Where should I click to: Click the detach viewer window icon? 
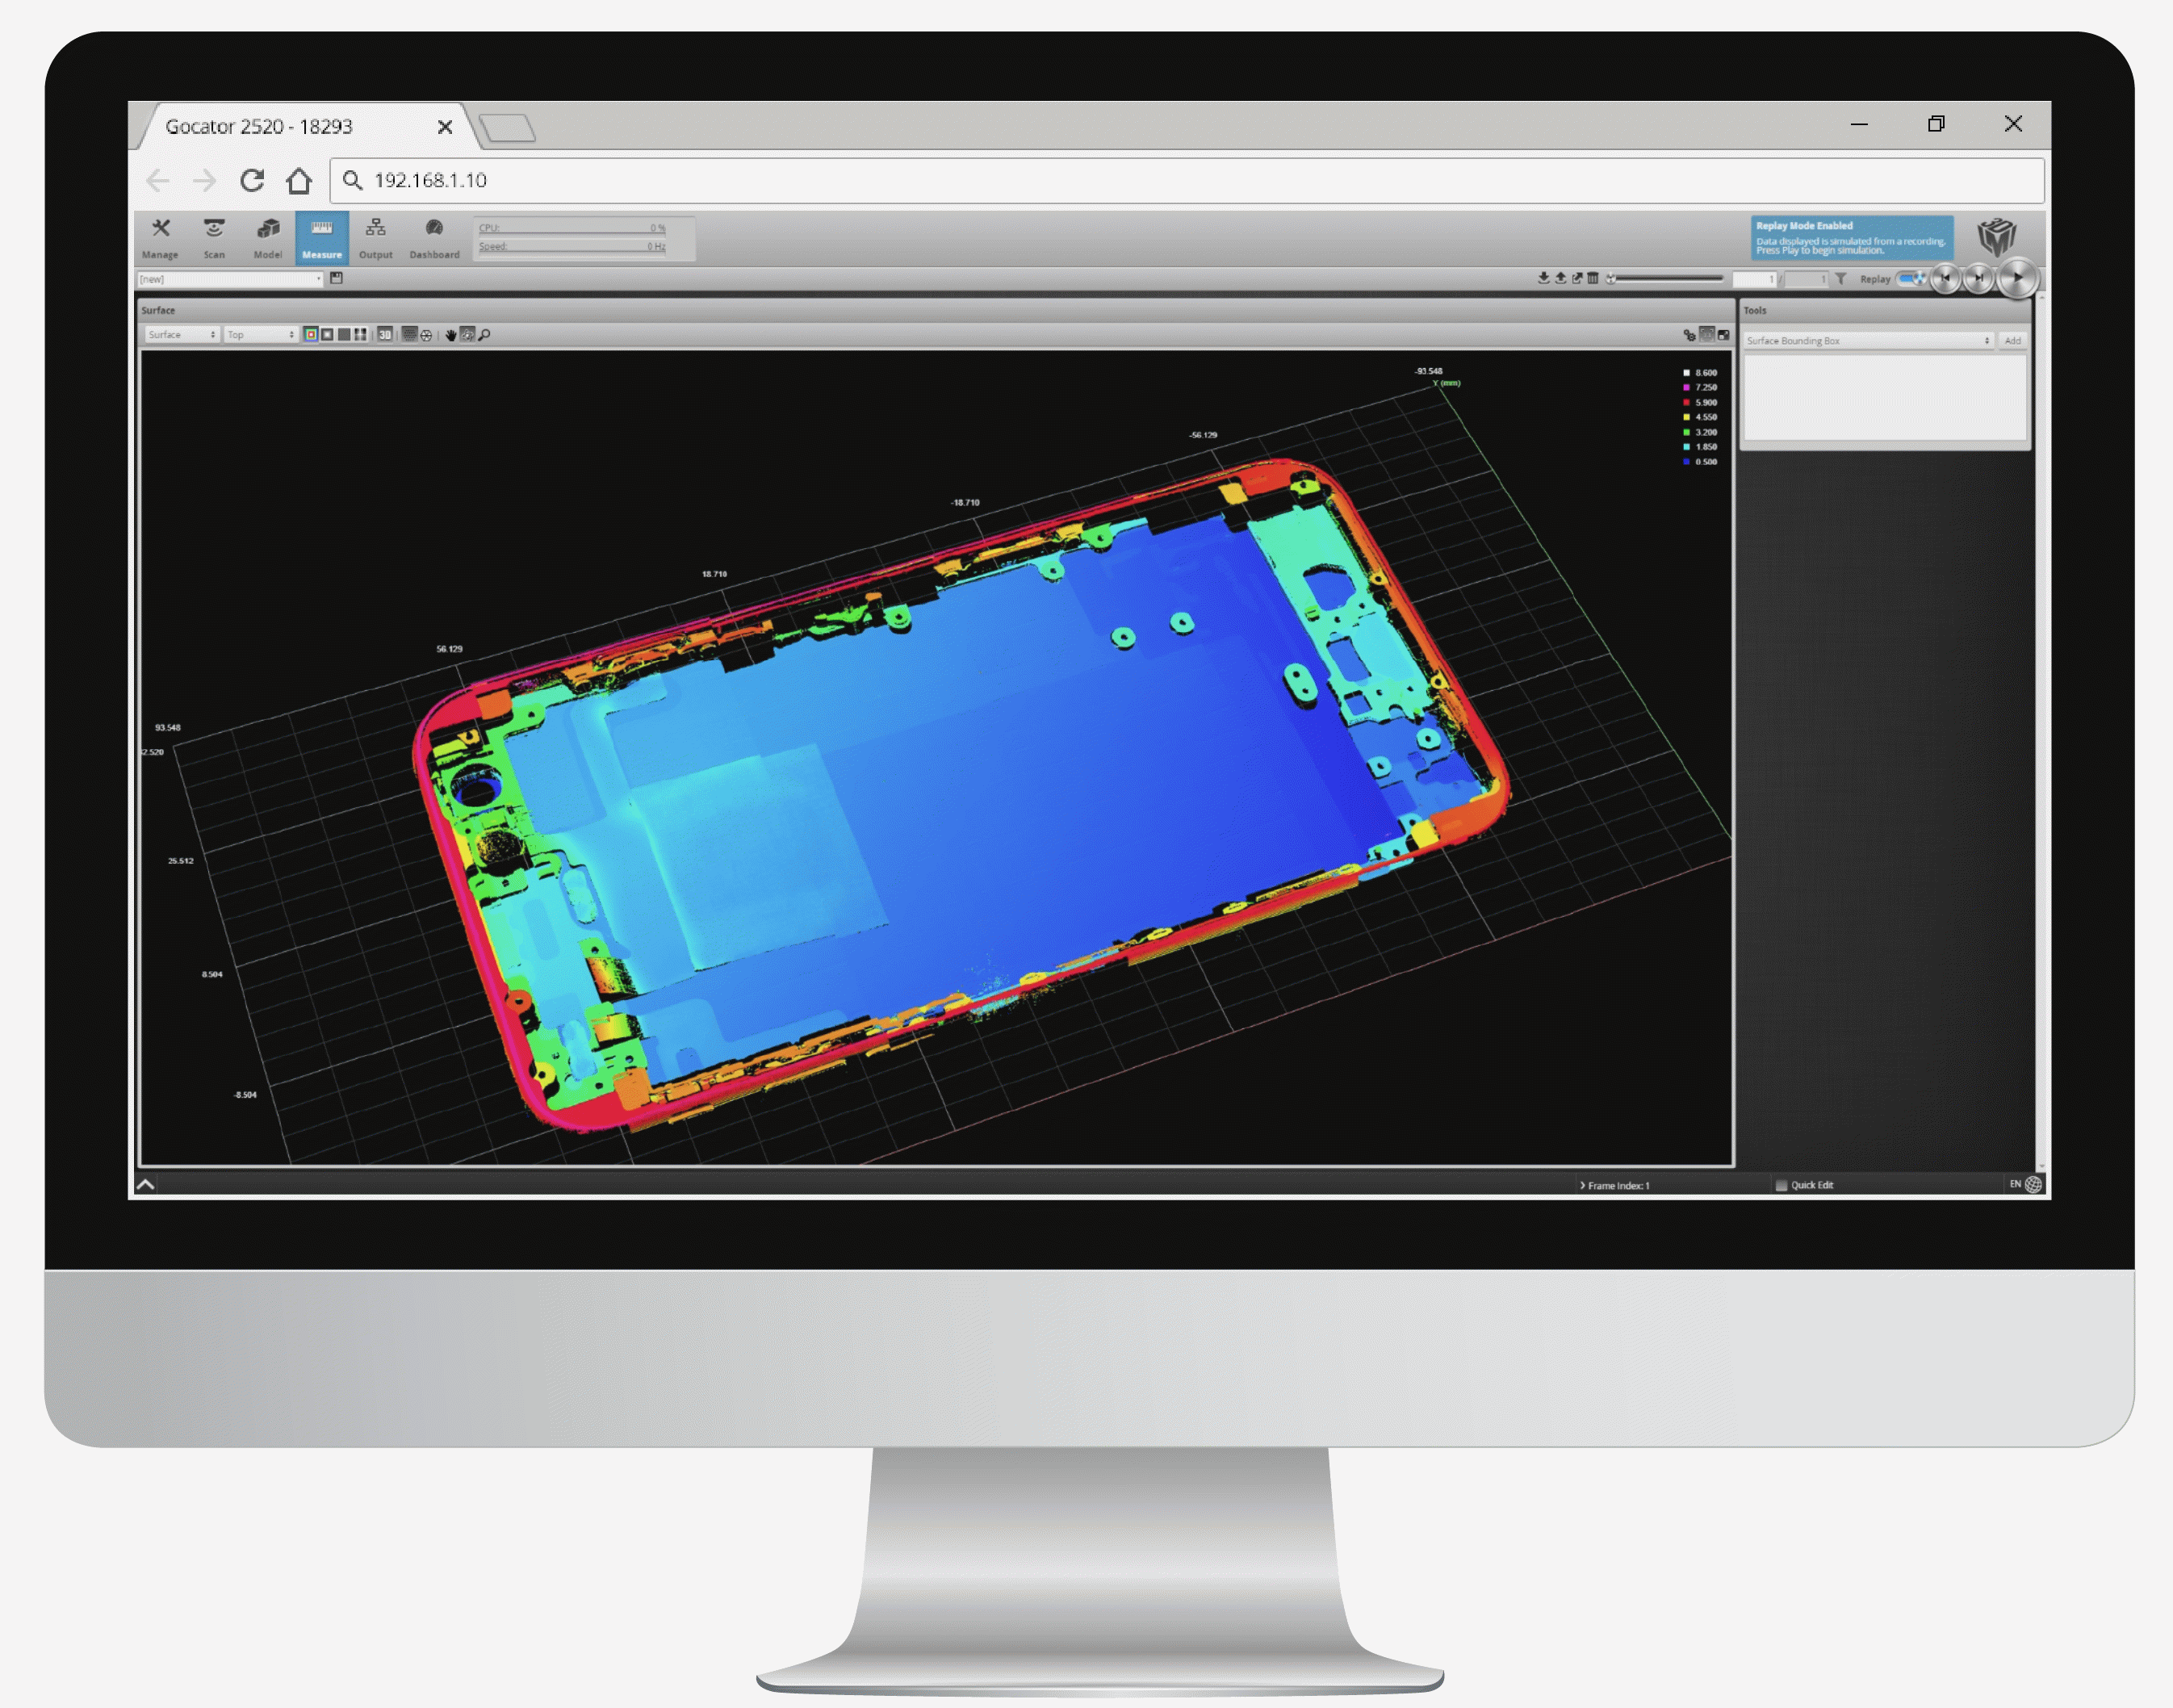click(x=1724, y=336)
